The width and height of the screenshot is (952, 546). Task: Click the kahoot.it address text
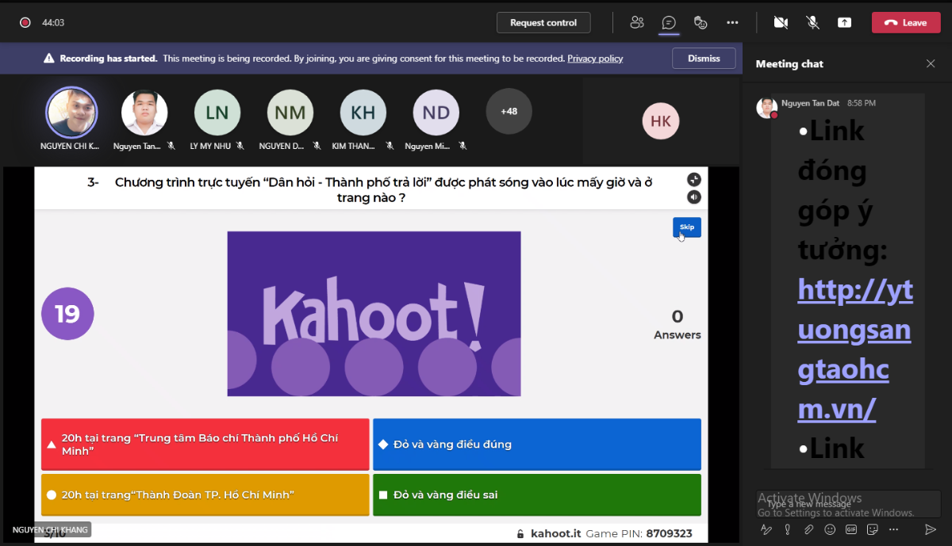tap(555, 533)
